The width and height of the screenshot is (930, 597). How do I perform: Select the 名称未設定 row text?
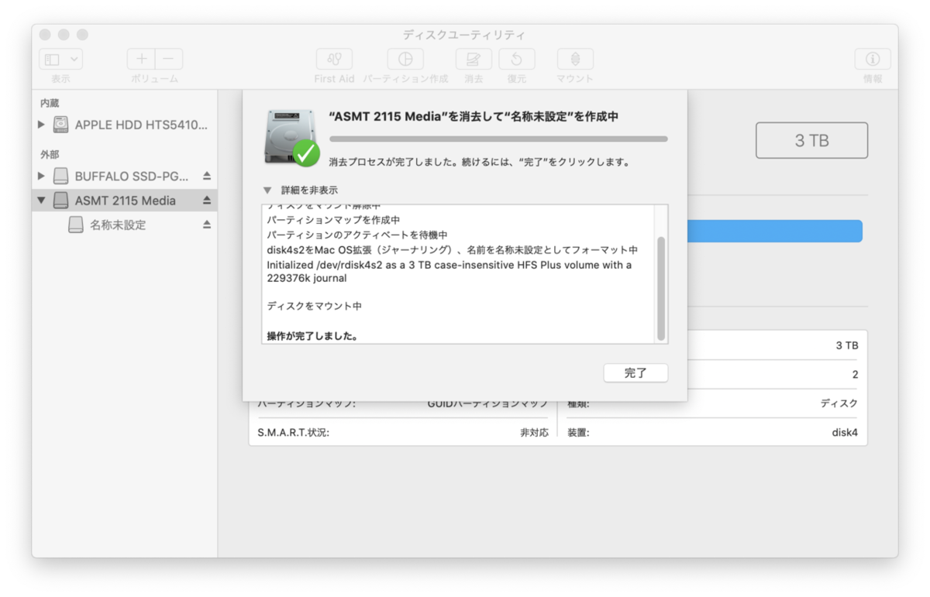click(x=118, y=225)
